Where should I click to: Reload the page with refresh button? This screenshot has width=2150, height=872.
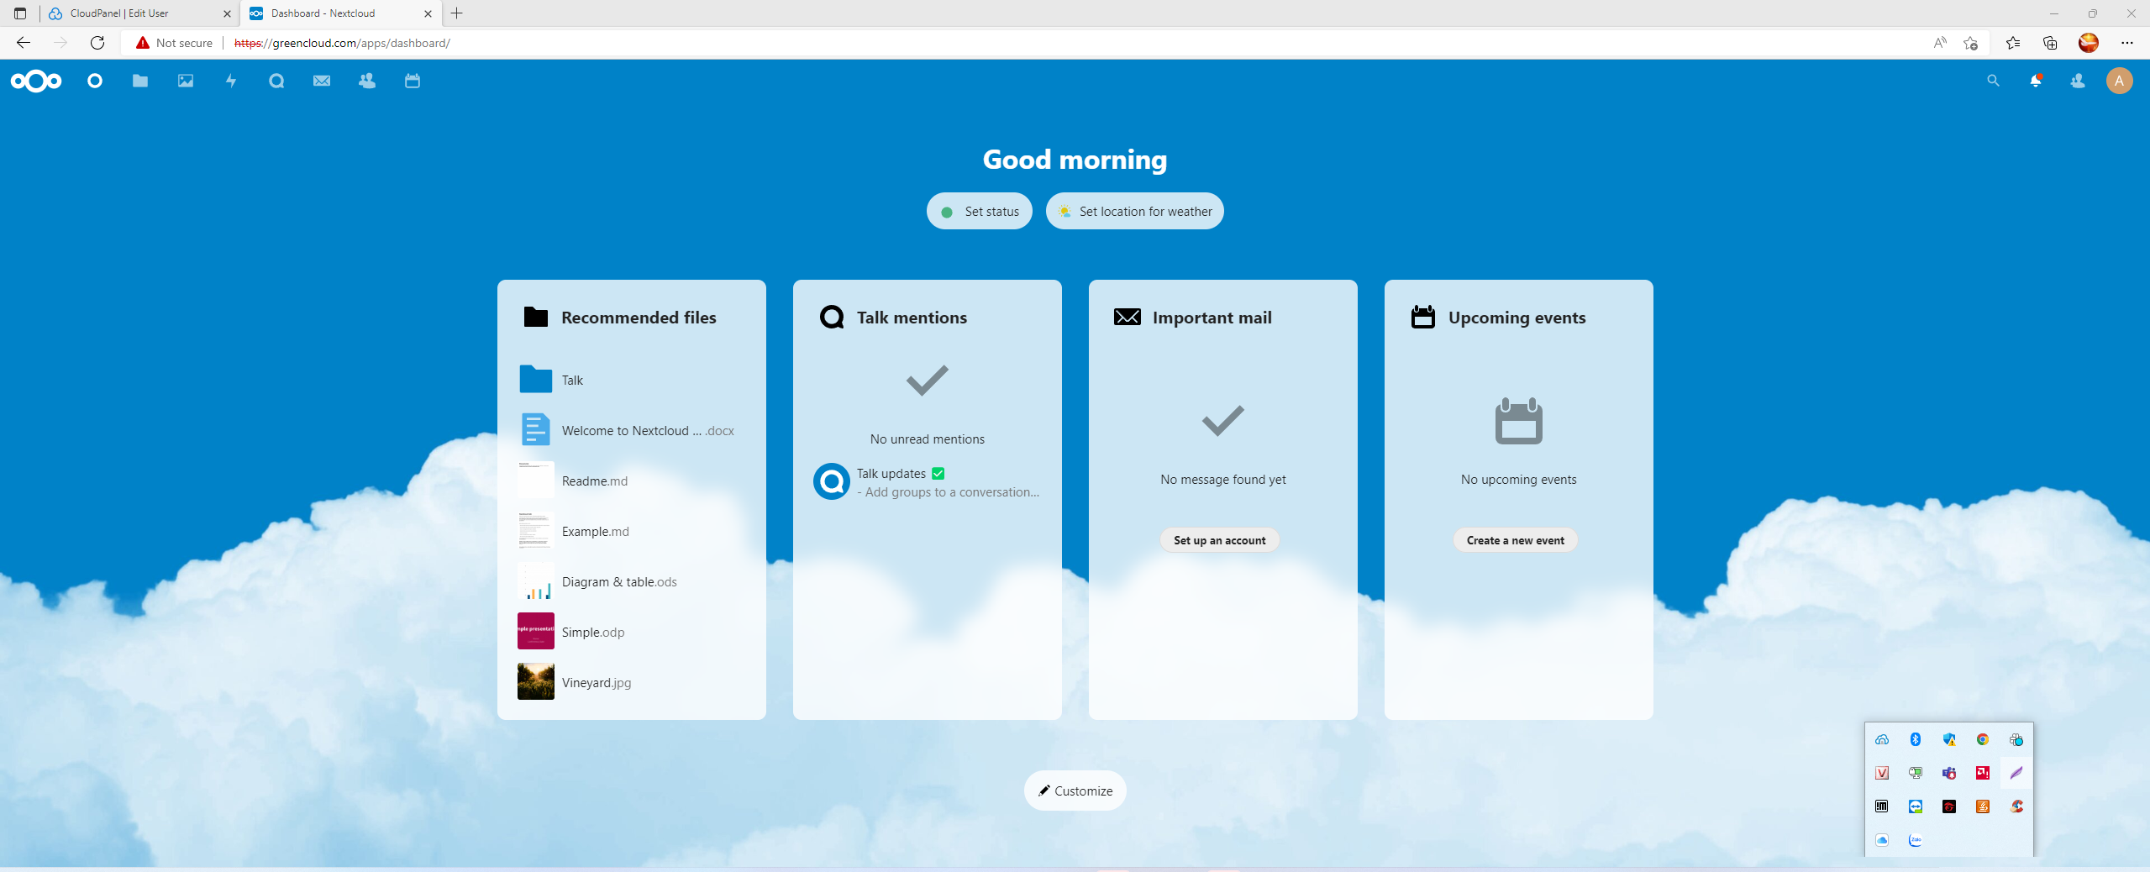(97, 43)
